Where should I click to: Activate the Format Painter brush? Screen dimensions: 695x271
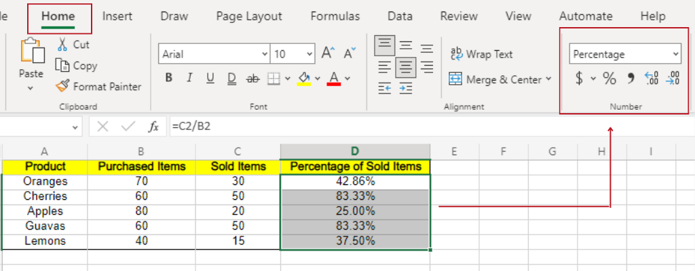coord(62,87)
